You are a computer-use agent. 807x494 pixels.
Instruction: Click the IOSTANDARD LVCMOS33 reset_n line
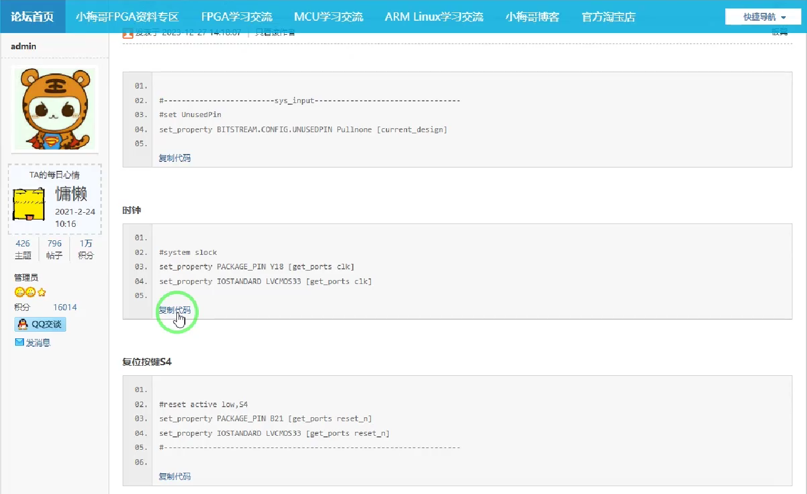pyautogui.click(x=274, y=433)
